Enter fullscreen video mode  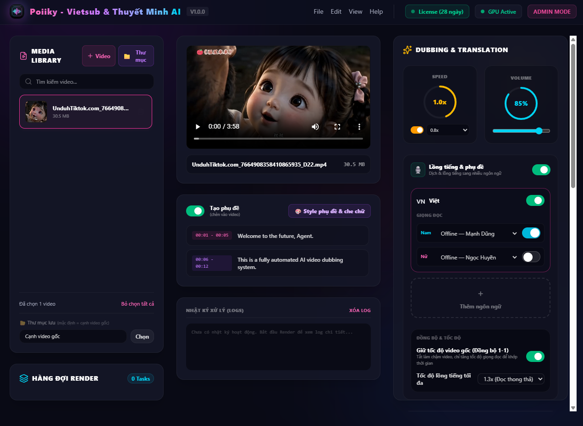coord(337,126)
